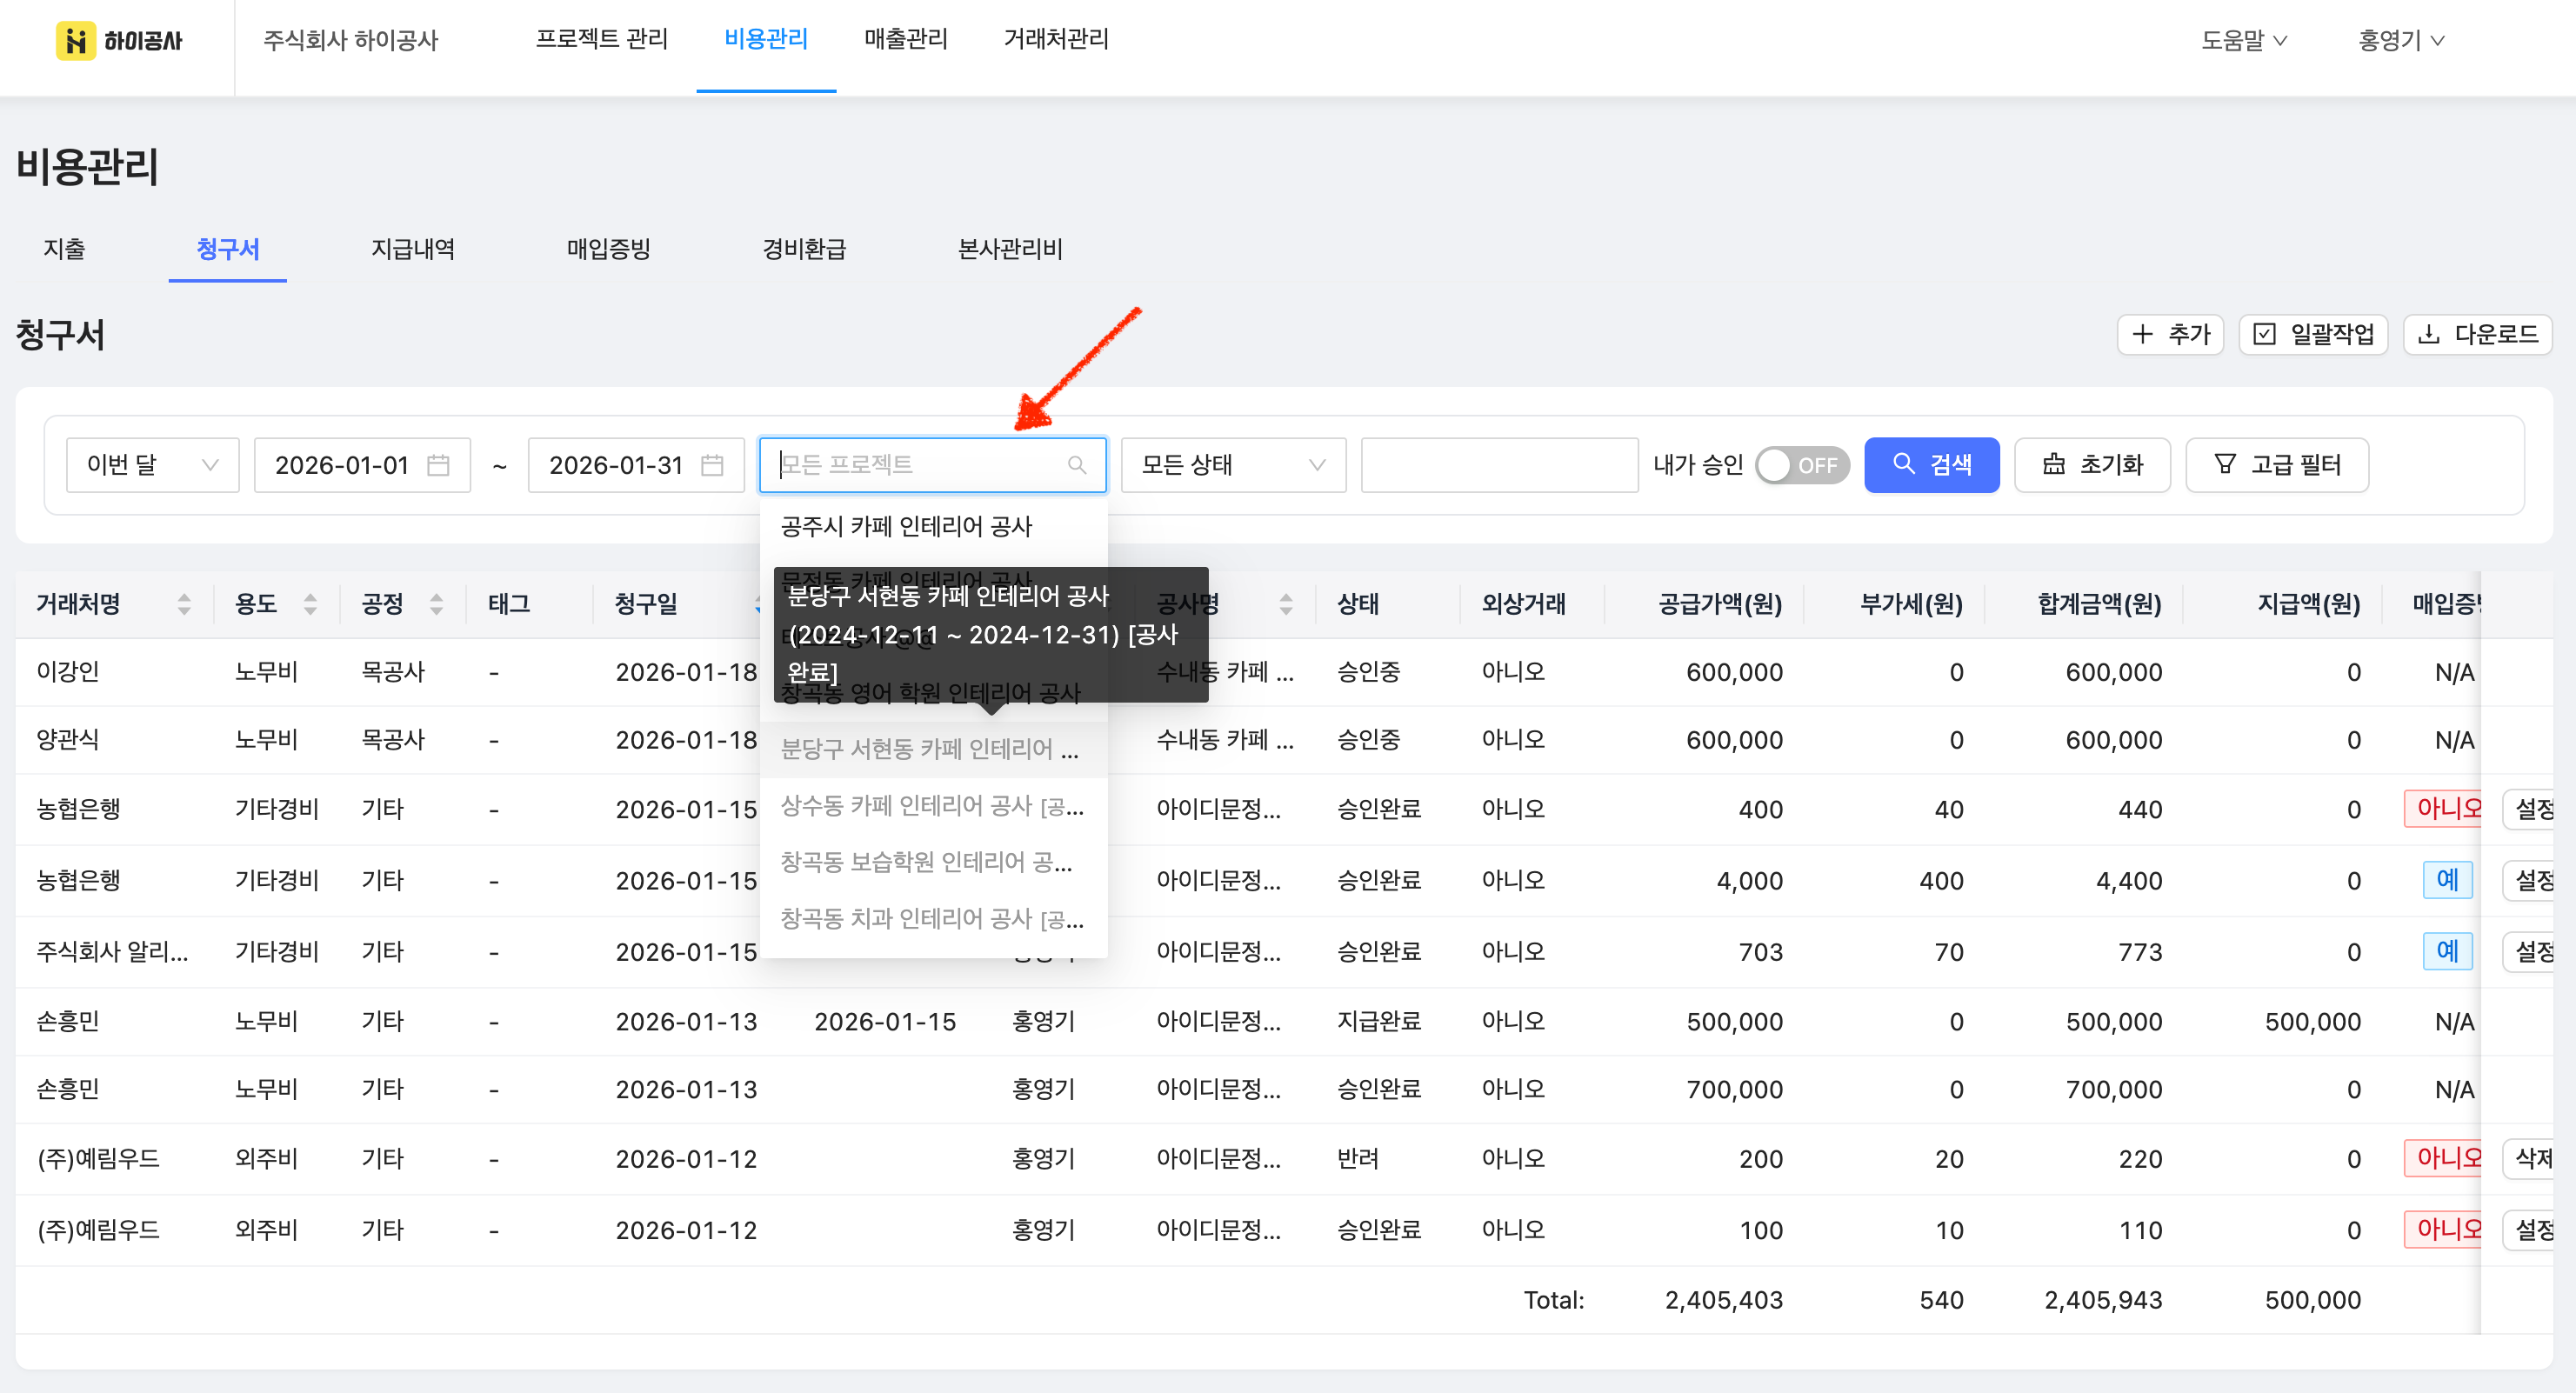Open start date calendar icon 2026-01-01
The image size is (2576, 1393).
click(x=438, y=465)
